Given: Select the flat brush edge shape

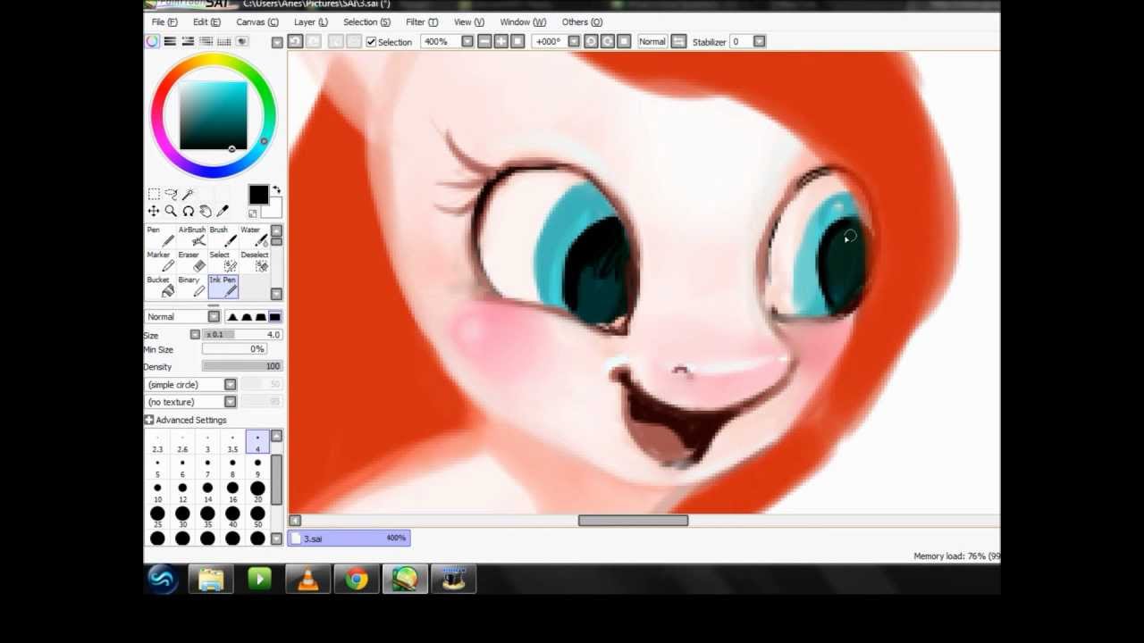Looking at the screenshot, I should pos(274,316).
